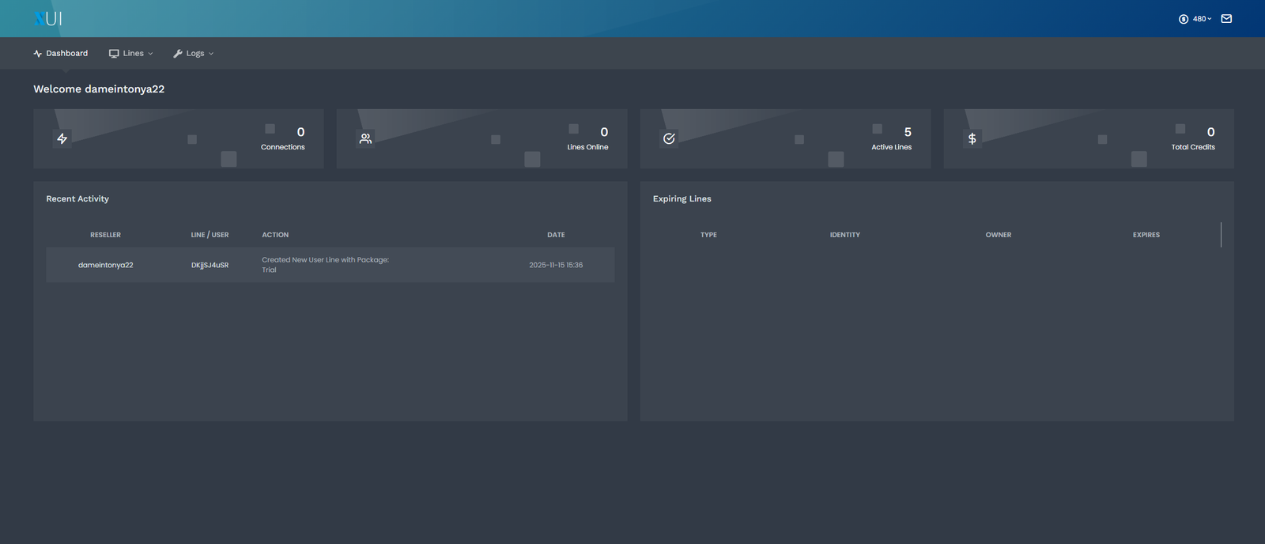Click the credits coin icon
1265x544 pixels.
(x=1184, y=19)
